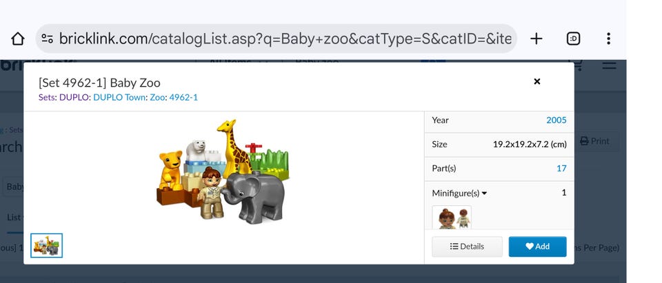Close the Baby Zoo popup
Image resolution: width=662 pixels, height=283 pixels.
(x=537, y=81)
